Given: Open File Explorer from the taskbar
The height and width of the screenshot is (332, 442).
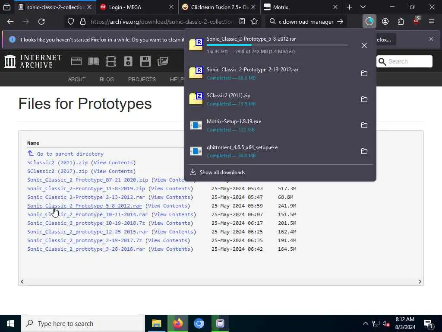Looking at the screenshot, I should [x=156, y=323].
